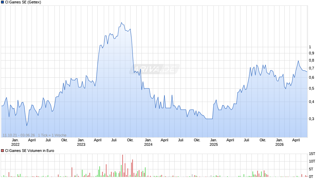This screenshot has width=322, height=180.
Task: Click the year label 2023 on the time axis
Action: pyautogui.click(x=81, y=144)
